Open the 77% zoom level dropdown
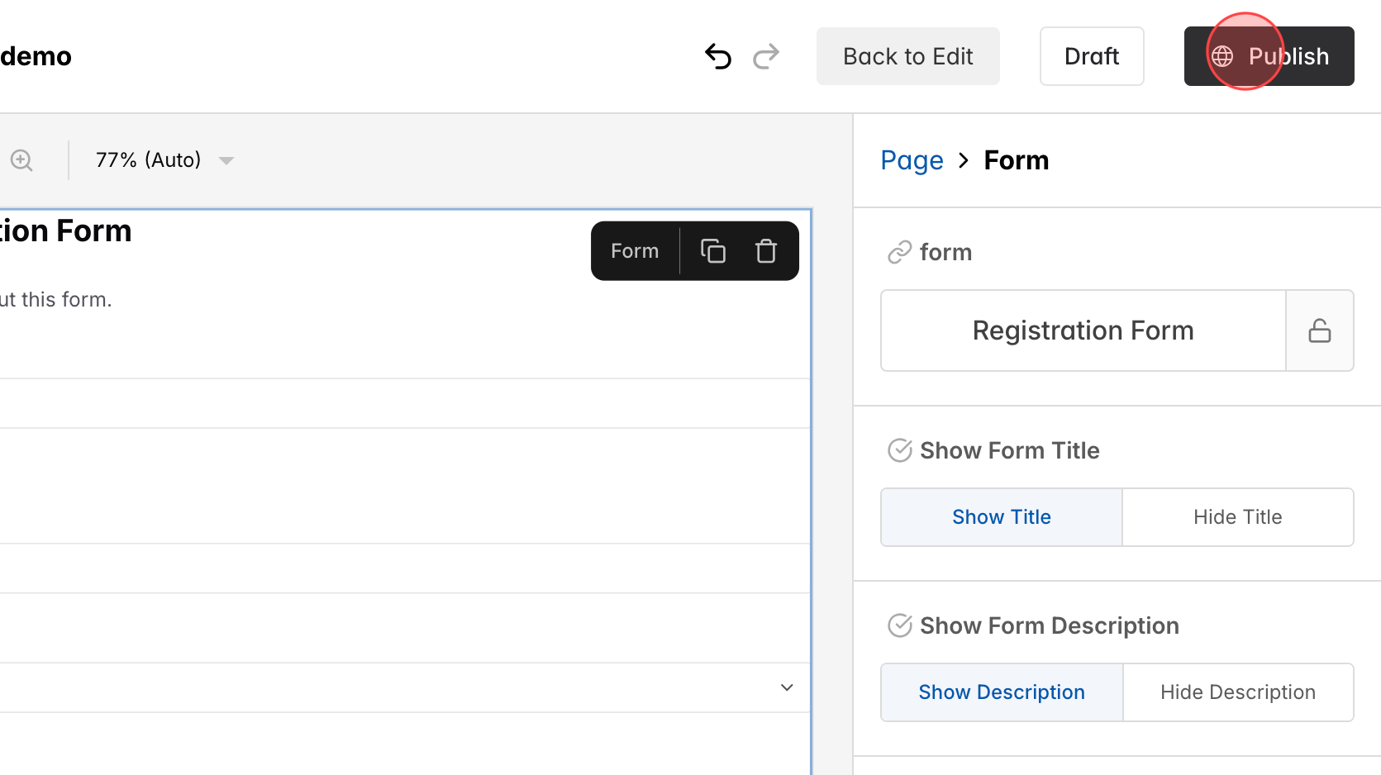The image size is (1381, 775). point(162,159)
